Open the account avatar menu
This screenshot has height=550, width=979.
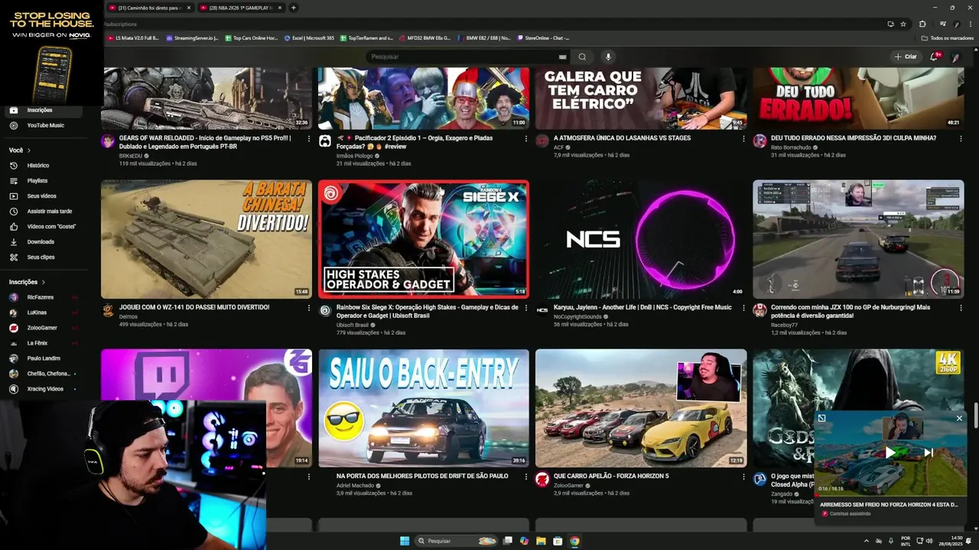955,57
